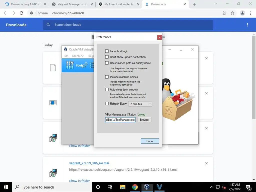Open a new Chrome tab
256x192 pixels.
[194, 4]
